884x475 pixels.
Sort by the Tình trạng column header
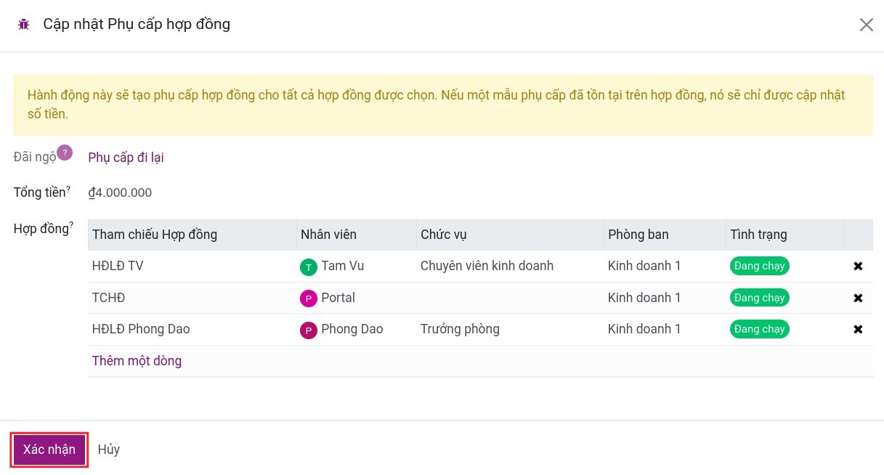tap(758, 235)
